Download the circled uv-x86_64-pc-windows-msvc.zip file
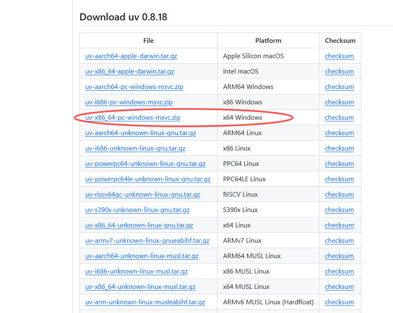The height and width of the screenshot is (313, 393). point(133,118)
